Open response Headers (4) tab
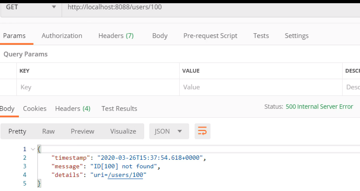 click(x=73, y=109)
